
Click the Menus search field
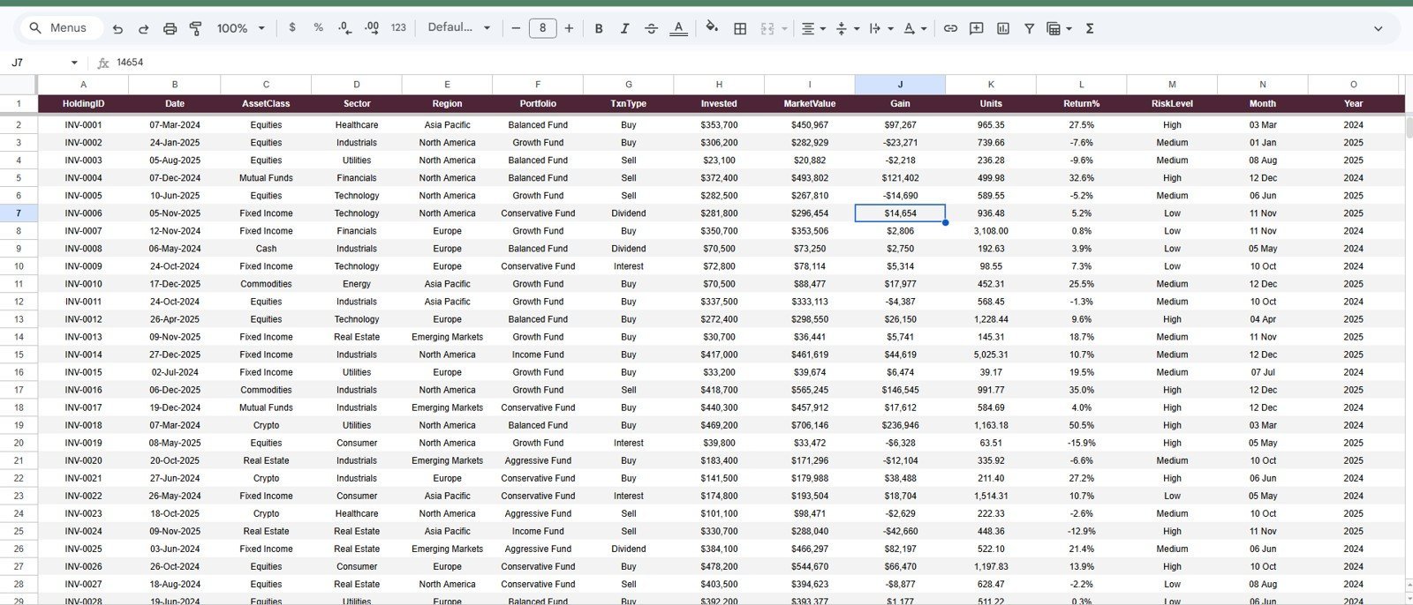60,28
